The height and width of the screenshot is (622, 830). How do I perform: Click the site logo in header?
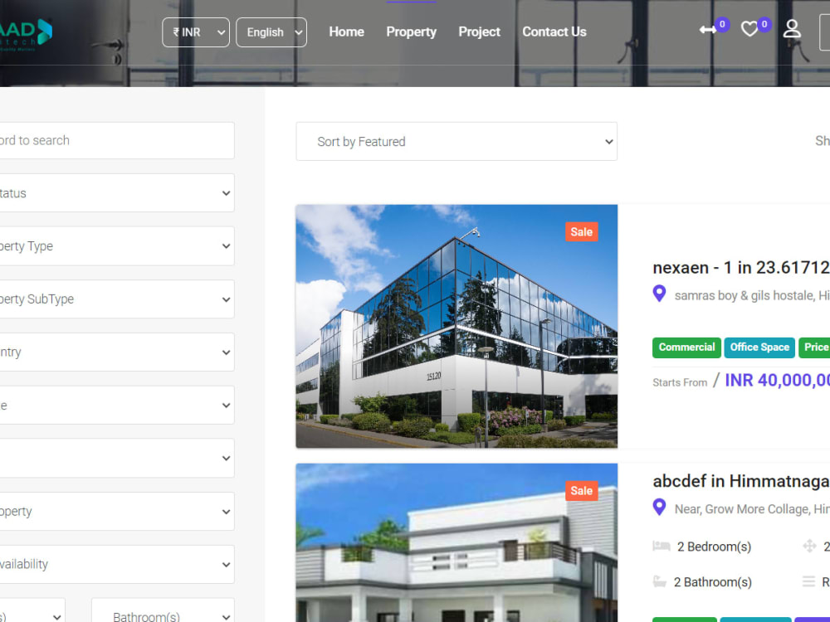coord(26,34)
